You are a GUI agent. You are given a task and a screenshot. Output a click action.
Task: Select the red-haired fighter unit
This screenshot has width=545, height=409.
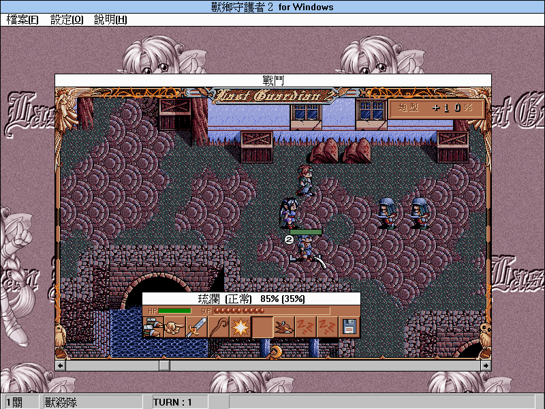click(305, 181)
